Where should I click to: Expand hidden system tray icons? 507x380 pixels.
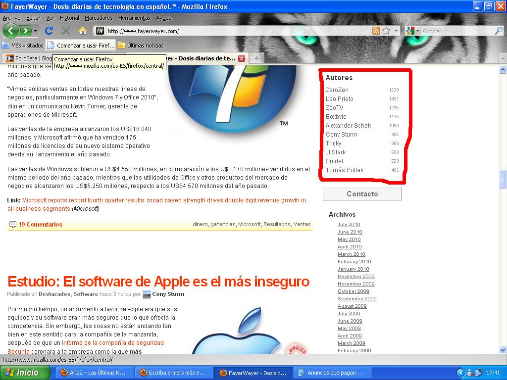click(x=461, y=373)
